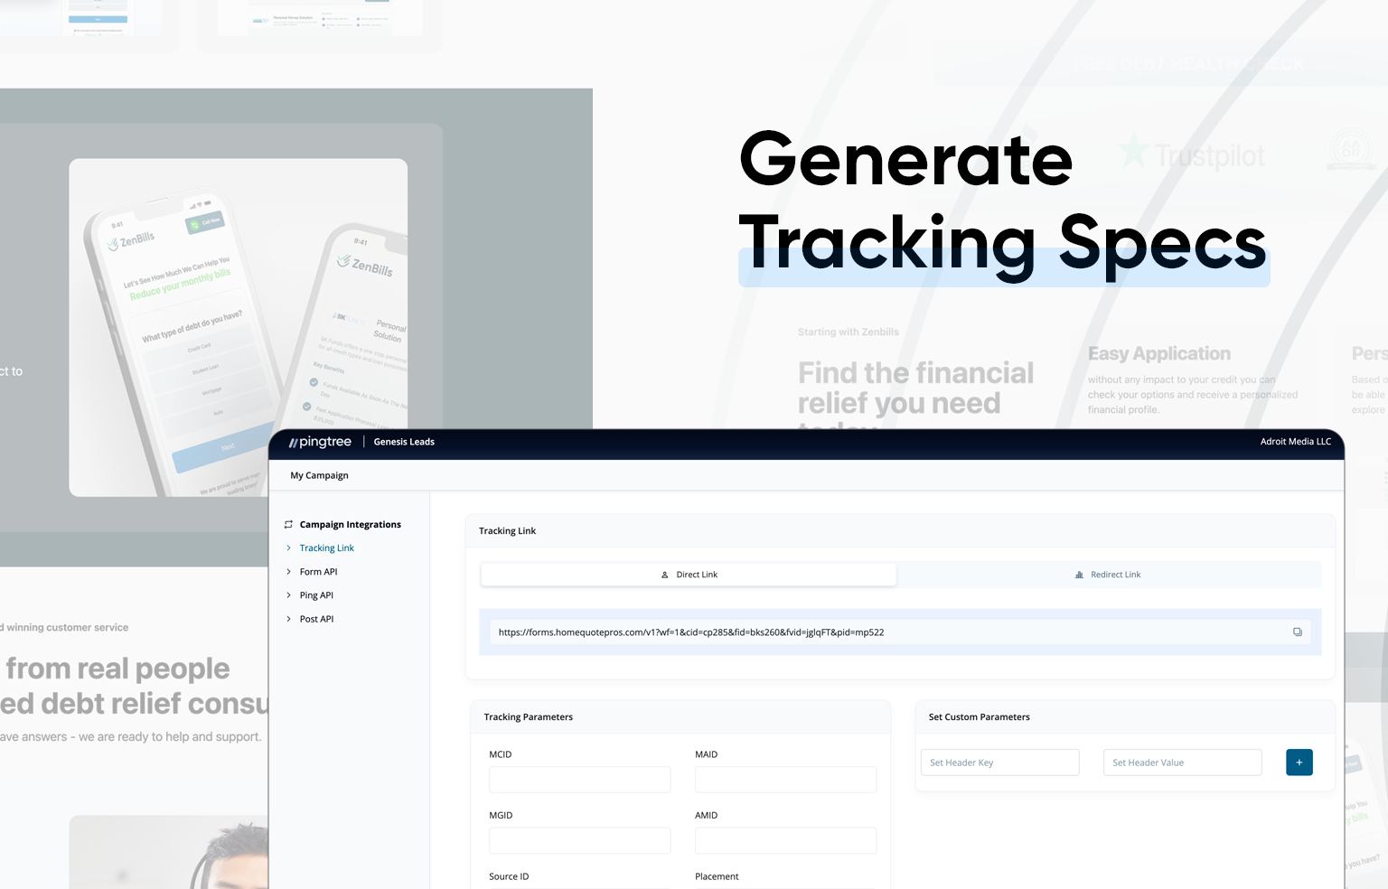Screen dimensions: 1388x889
Task: Click the Campaign Integrations sync icon
Action: pos(288,524)
